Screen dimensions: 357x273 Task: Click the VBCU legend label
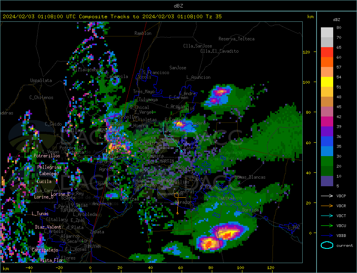click(341, 226)
